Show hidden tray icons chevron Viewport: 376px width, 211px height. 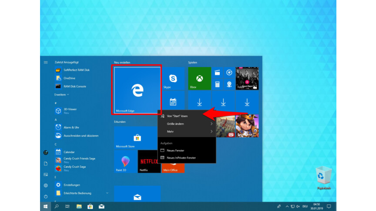pyautogui.click(x=287, y=207)
